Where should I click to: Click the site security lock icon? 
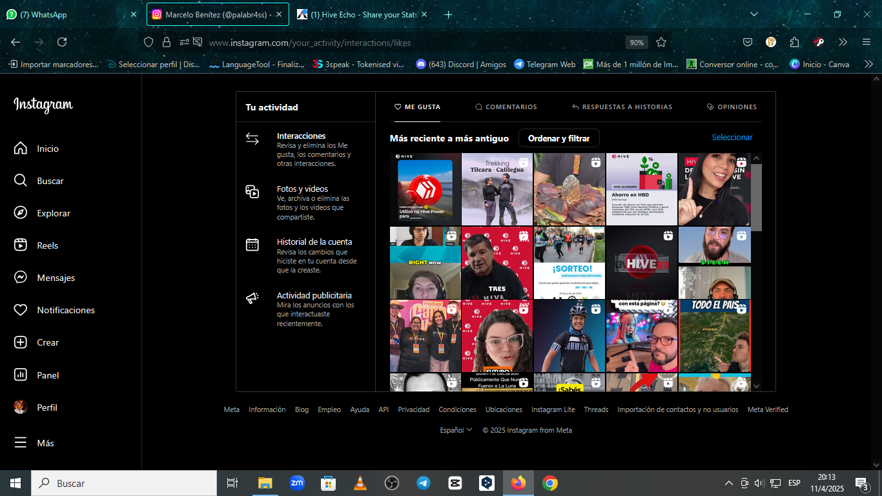tap(167, 42)
